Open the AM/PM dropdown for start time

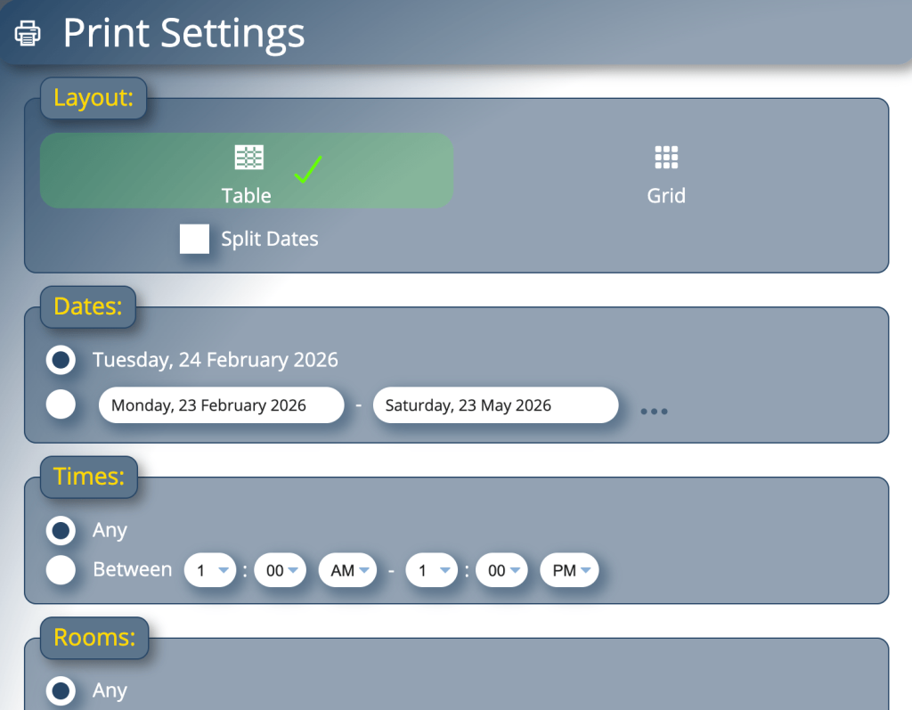click(347, 570)
